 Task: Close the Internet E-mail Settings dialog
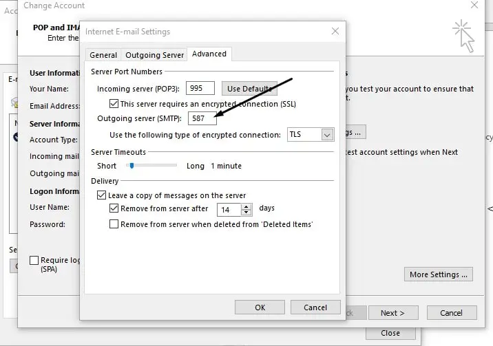(335, 31)
